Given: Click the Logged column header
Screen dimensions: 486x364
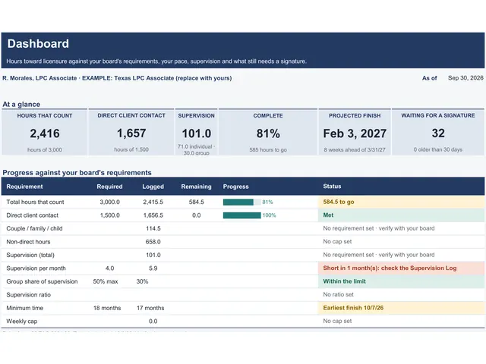Looking at the screenshot, I should 153,187.
